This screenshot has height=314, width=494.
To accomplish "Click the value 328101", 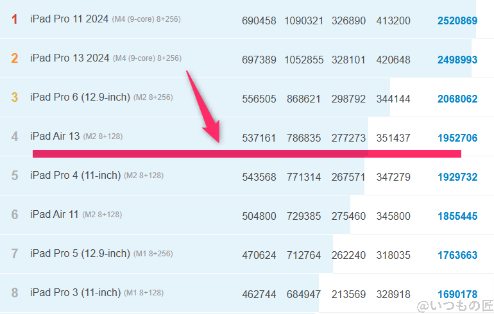I will (348, 60).
